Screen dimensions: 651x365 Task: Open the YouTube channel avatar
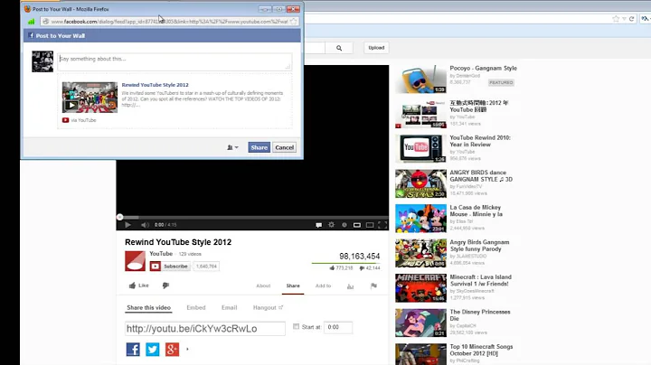(136, 261)
